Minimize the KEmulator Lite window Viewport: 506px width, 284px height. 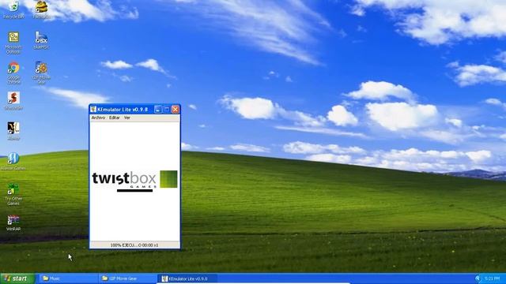point(158,110)
